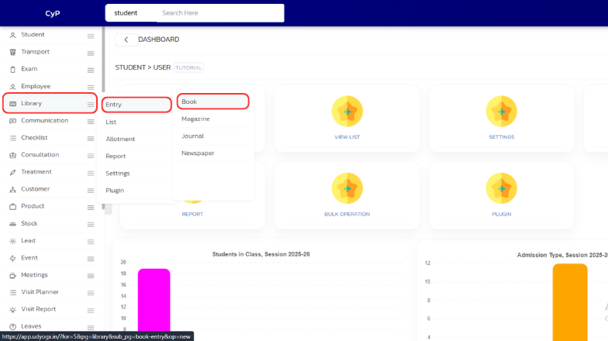Click the back arrow button near Dashboard
The image size is (608, 341).
(126, 40)
